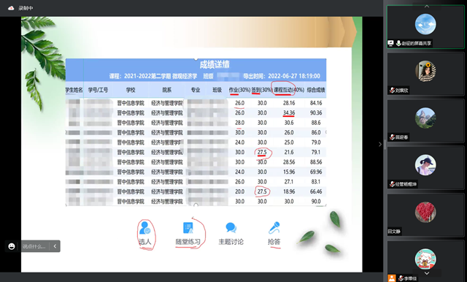Click the cloud recording icon beside 录制中

pos(11,8)
